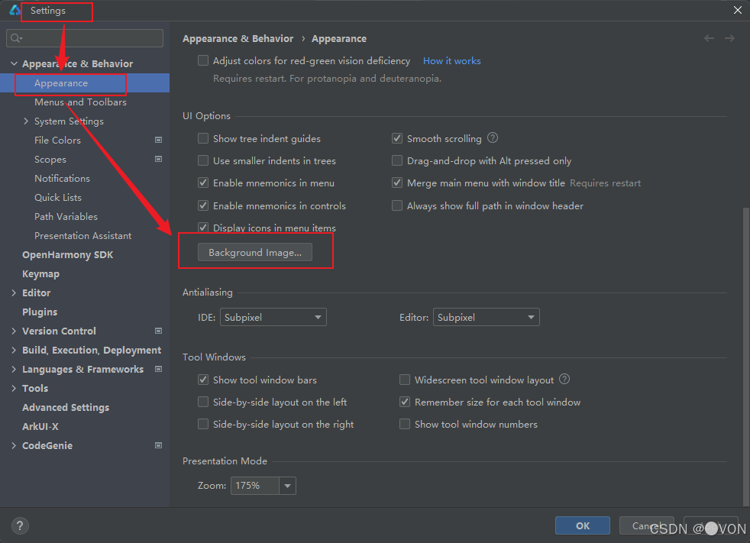Expand the Editor settings tree node
Screen dimensions: 750x543
(14, 293)
